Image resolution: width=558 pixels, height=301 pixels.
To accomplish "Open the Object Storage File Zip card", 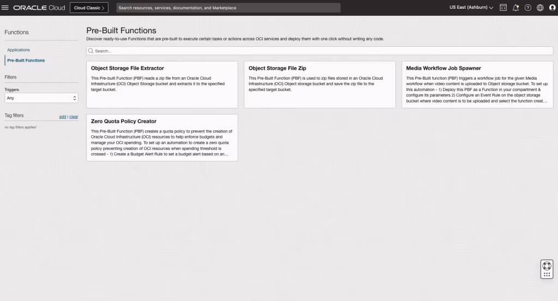I will tap(319, 85).
